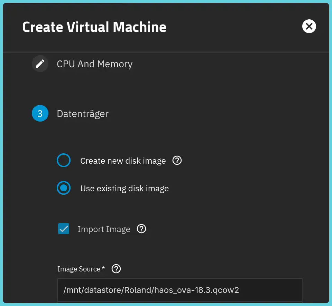Show help tooltip for Image Source
Viewport: 332px width, 306px height.
pyautogui.click(x=116, y=269)
